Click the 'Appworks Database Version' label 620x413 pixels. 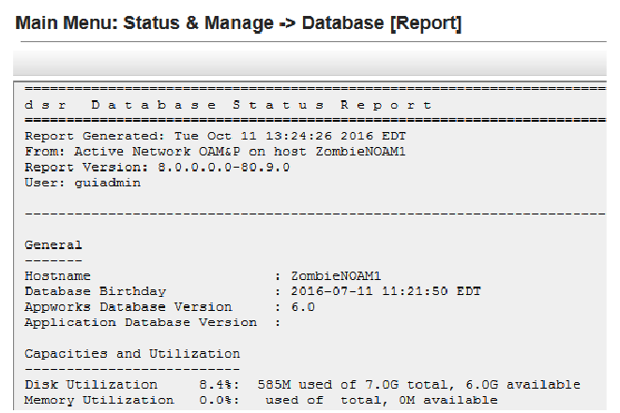click(129, 307)
